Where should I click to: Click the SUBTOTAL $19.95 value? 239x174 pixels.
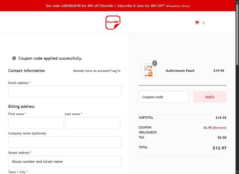[x=221, y=118]
